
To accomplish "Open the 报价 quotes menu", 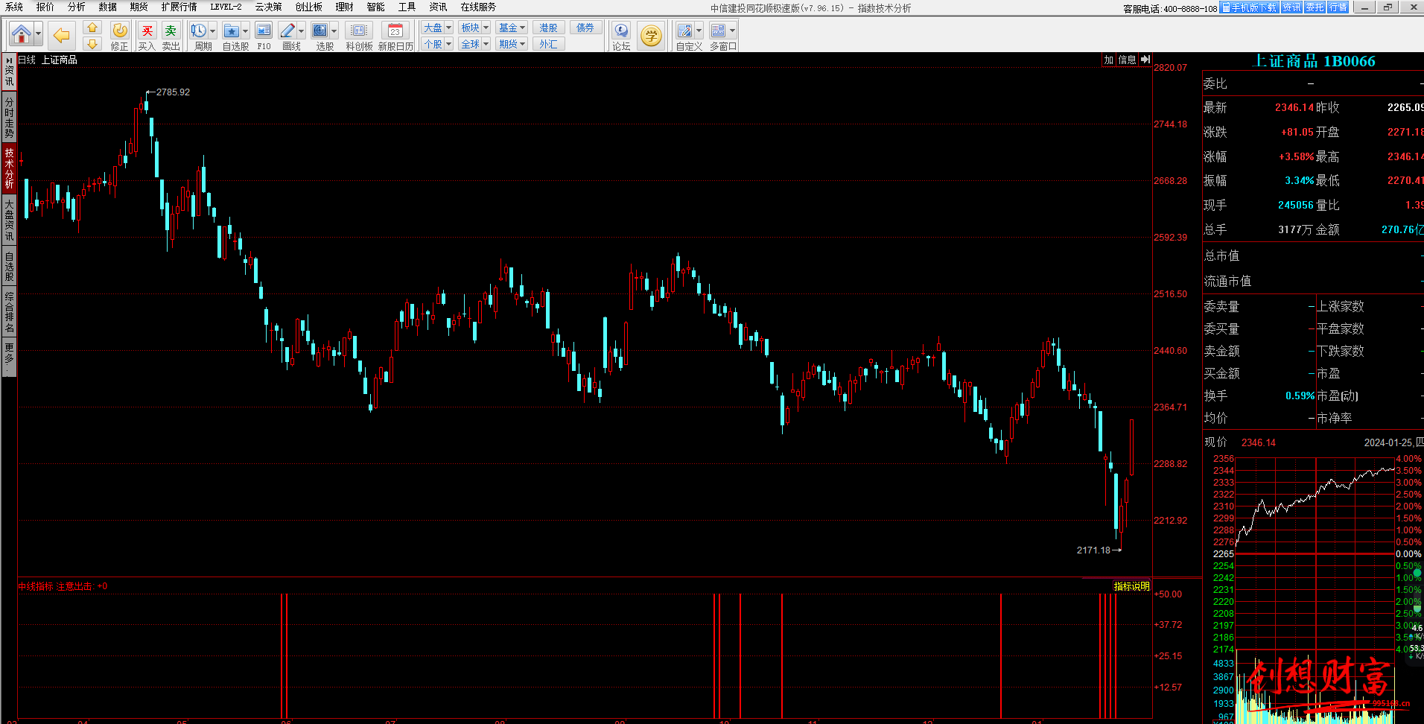I will (45, 7).
